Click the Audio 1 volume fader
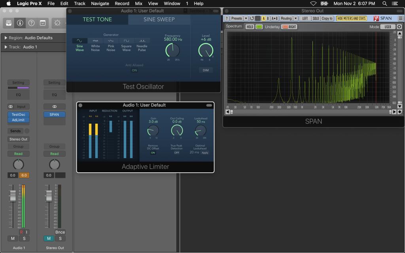 [x=13, y=195]
